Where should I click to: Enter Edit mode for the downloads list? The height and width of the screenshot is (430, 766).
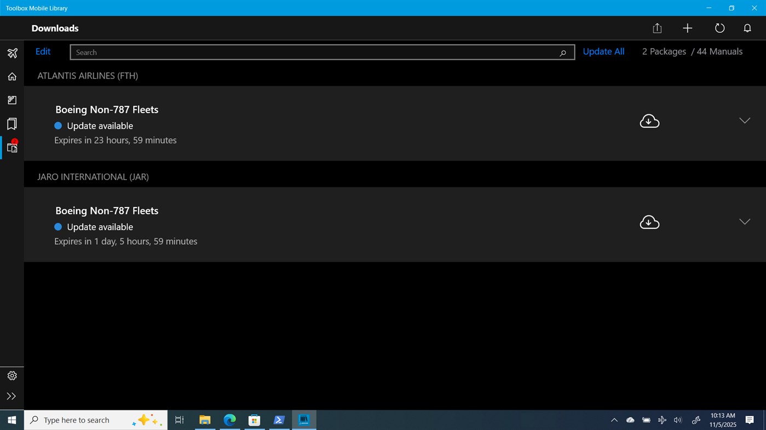coord(43,51)
